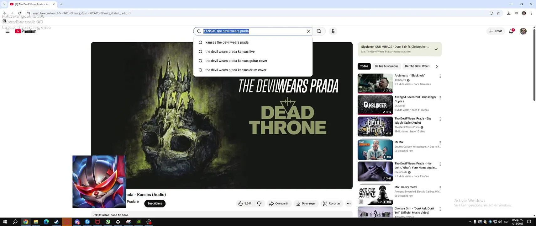
Task: Open options menu for Big Wiggly Style
Action: [440, 119]
